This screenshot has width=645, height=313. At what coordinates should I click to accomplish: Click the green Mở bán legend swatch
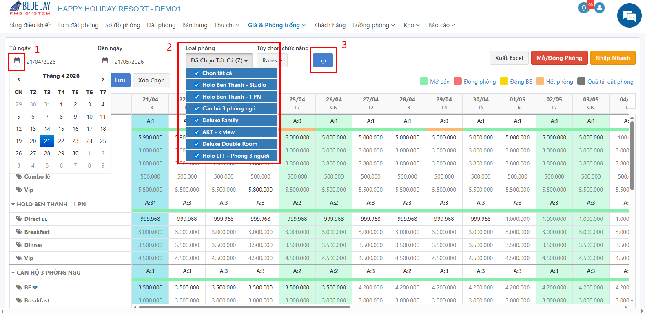click(x=424, y=81)
